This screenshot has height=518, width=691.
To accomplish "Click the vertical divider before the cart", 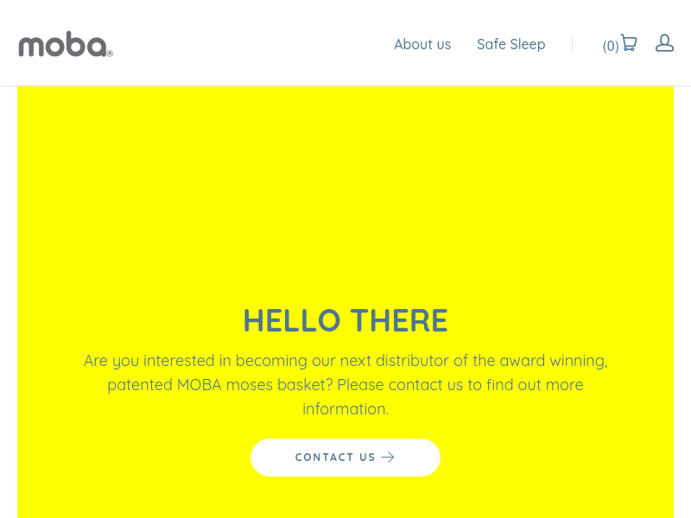I will tap(572, 44).
